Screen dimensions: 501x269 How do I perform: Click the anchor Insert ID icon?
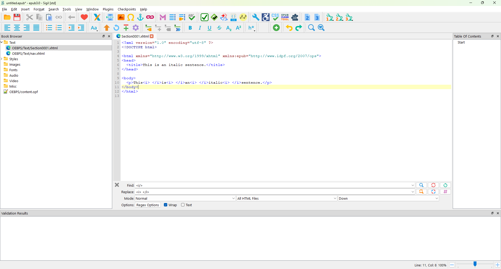[140, 17]
